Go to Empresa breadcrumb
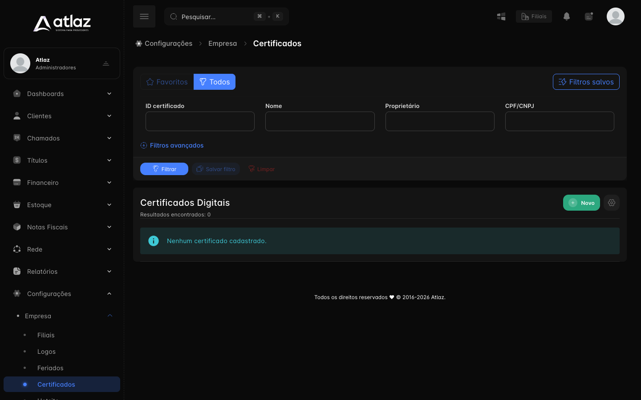The image size is (641, 400). (x=223, y=44)
